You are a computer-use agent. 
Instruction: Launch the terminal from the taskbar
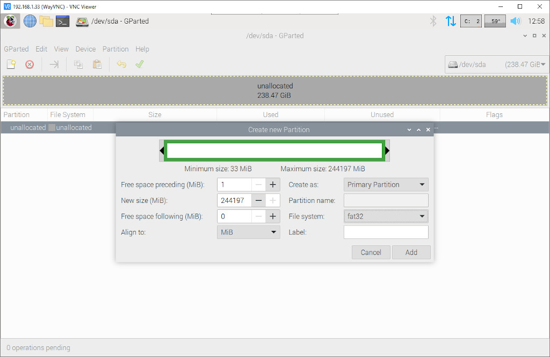[x=62, y=21]
